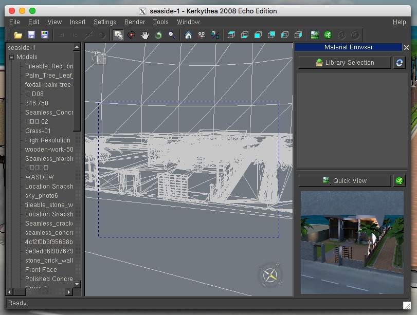
Task: Select the High Resolution tree item
Action: click(48, 140)
